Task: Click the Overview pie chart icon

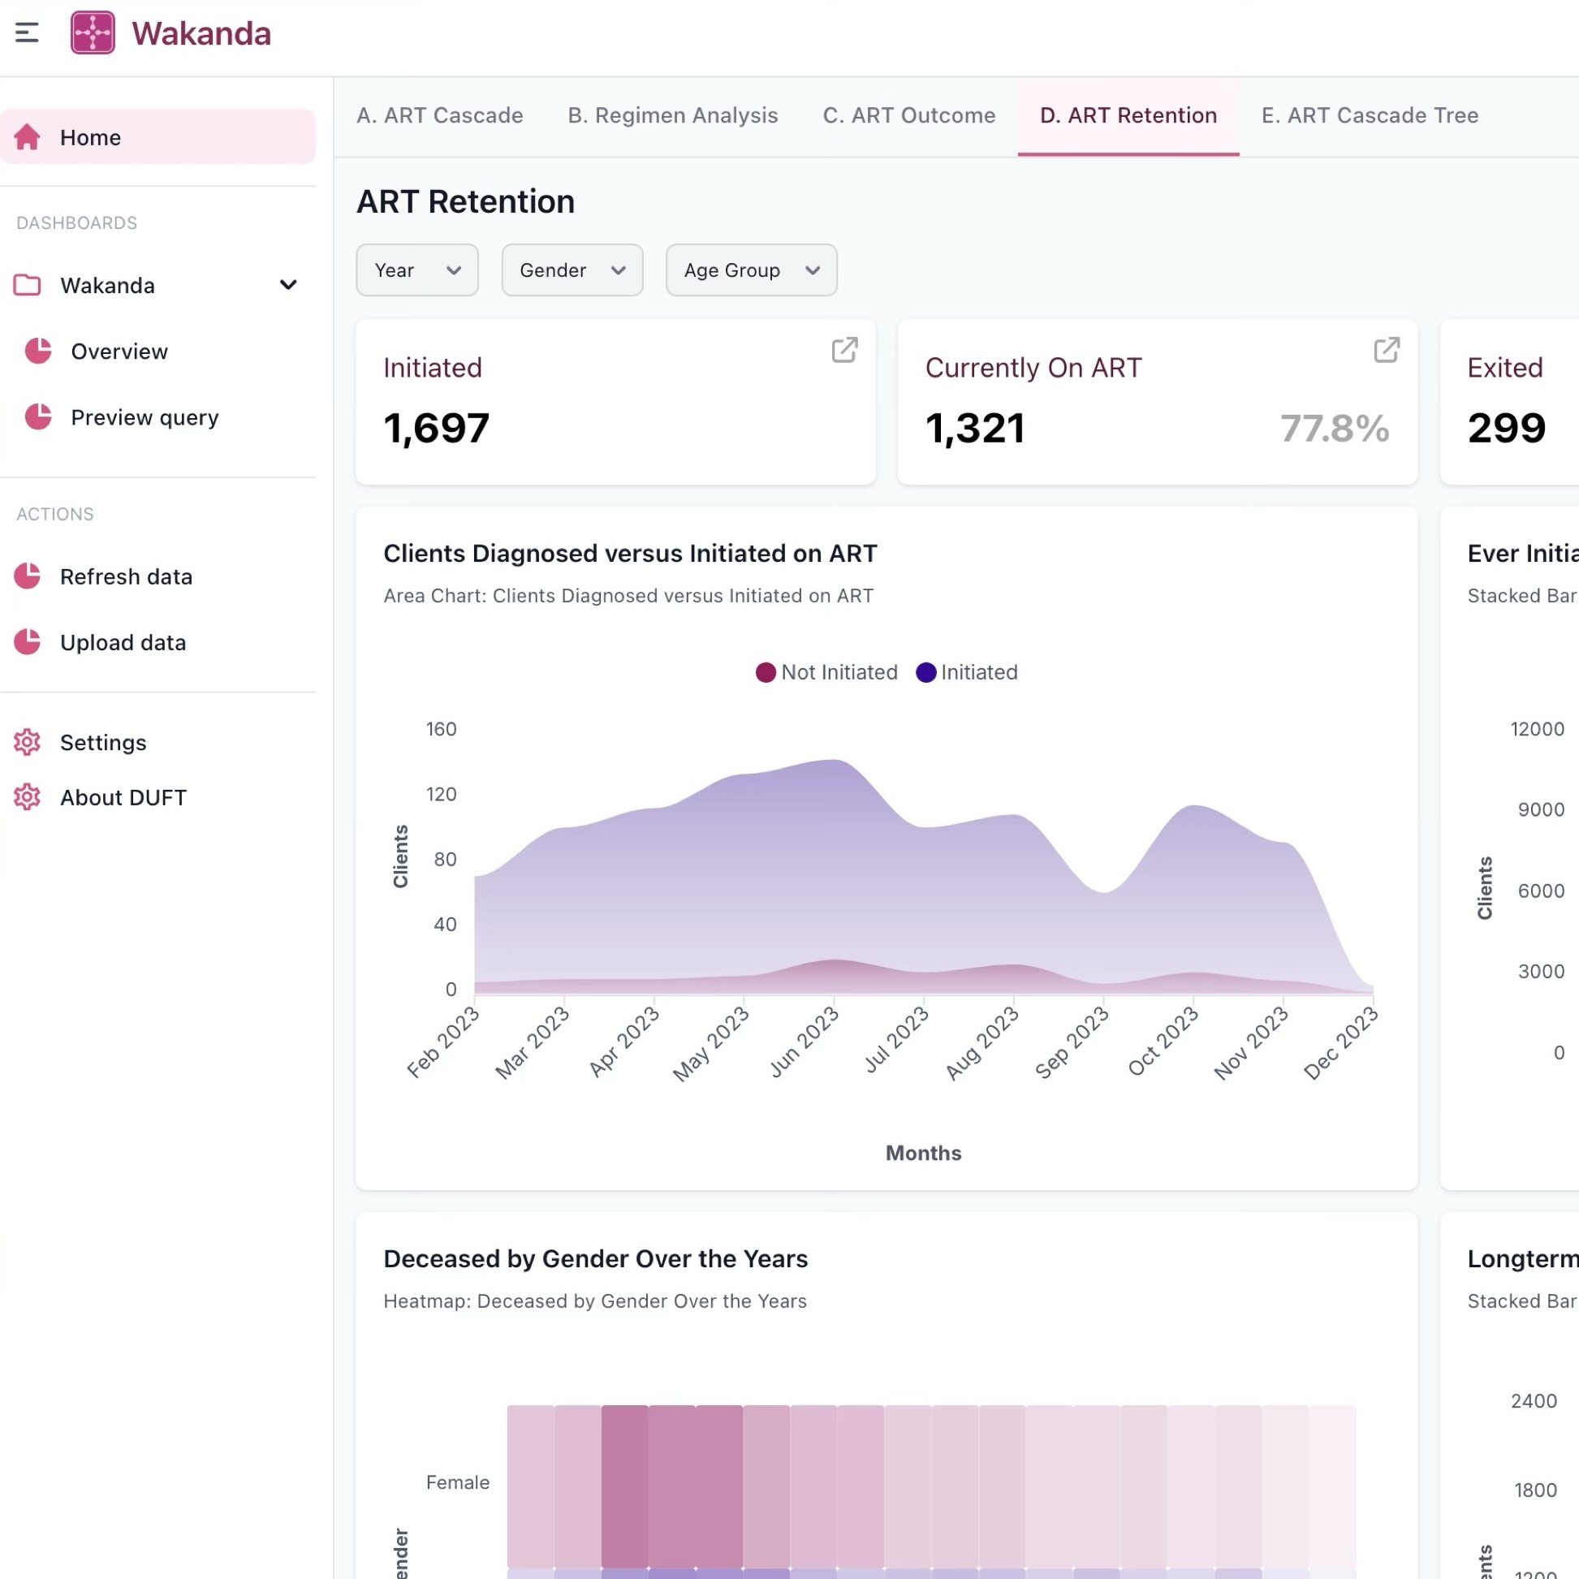Action: (37, 351)
